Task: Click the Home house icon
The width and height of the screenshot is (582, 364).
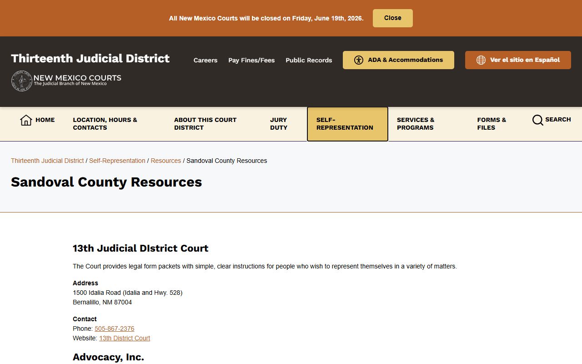Action: pyautogui.click(x=26, y=120)
